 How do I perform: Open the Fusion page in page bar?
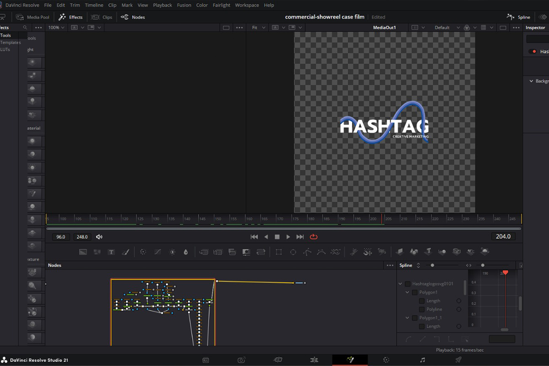(x=350, y=360)
